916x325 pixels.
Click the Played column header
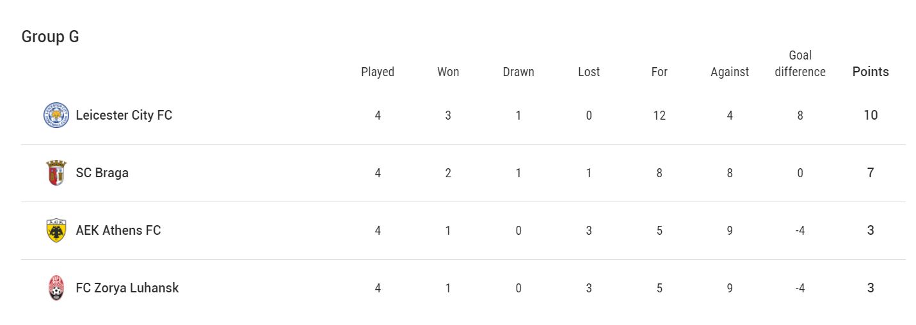click(378, 72)
